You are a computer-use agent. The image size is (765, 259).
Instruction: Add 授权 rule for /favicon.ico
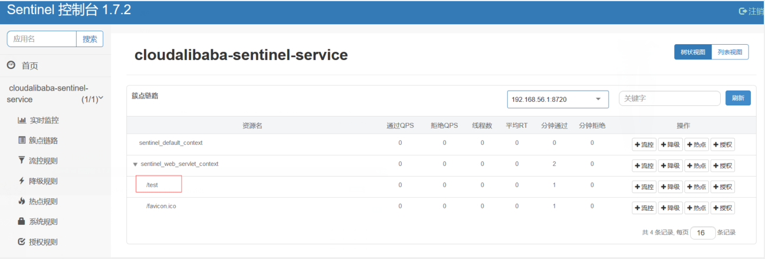(723, 208)
